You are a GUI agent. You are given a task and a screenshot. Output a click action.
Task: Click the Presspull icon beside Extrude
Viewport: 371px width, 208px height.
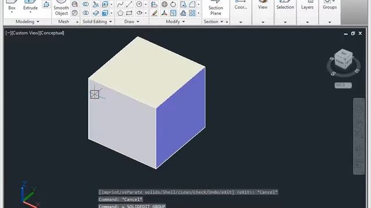pyautogui.click(x=46, y=4)
